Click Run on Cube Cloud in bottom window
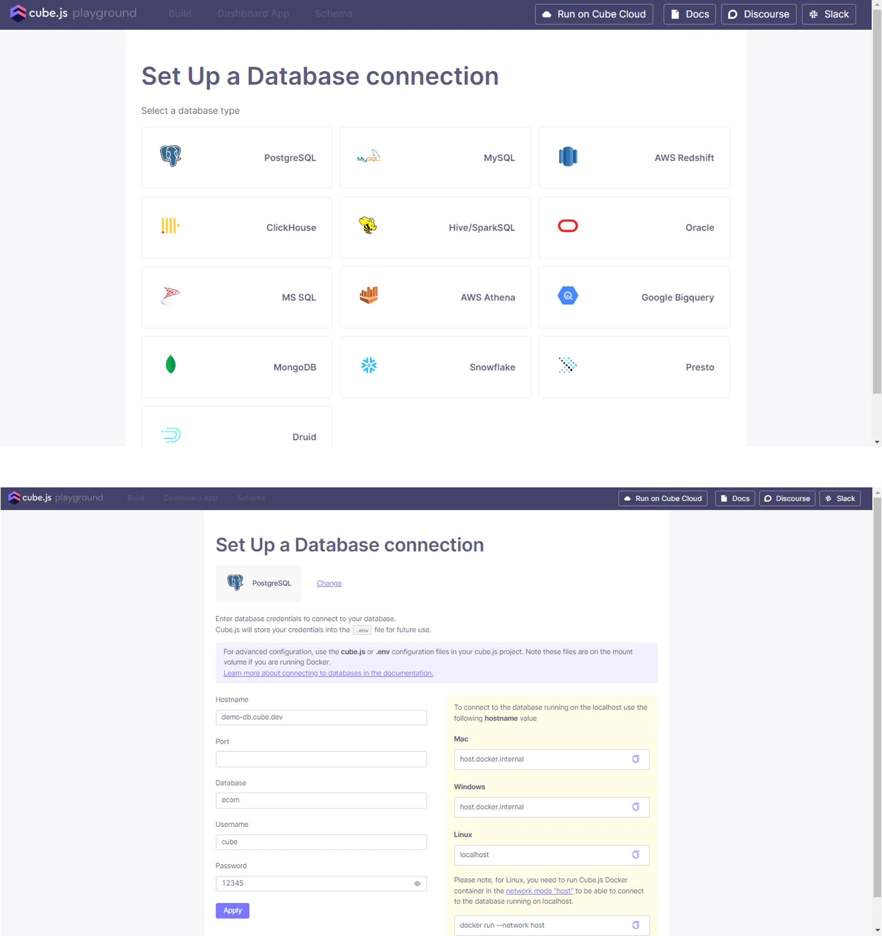882x936 pixels. tap(663, 499)
